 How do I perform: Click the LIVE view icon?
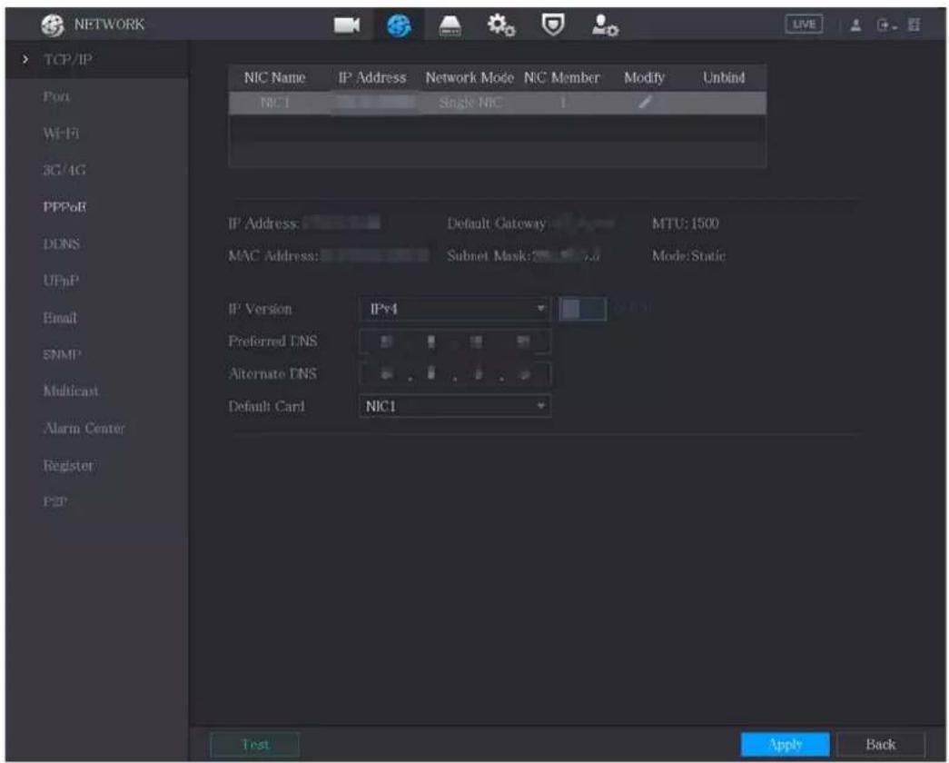[804, 25]
